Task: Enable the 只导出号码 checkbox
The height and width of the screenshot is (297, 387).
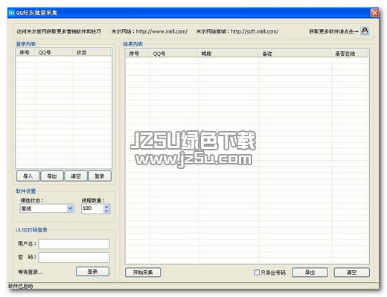Action: (257, 272)
